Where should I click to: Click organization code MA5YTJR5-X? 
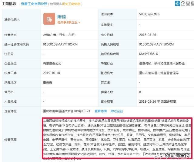[x=149, y=54]
